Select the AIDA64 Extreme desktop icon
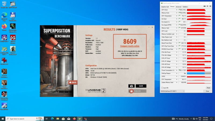The height and width of the screenshot is (121, 215). click(x=13, y=39)
